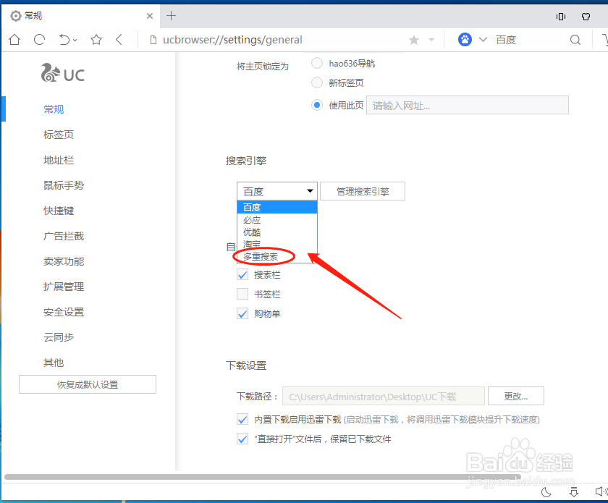
Task: Click the home icon in toolbar
Action: (x=14, y=39)
